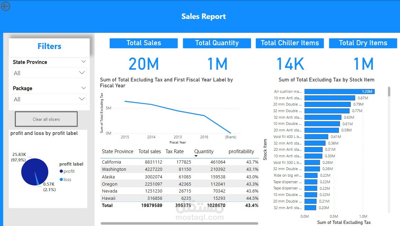Click the Clear all slicers button

coord(46,119)
